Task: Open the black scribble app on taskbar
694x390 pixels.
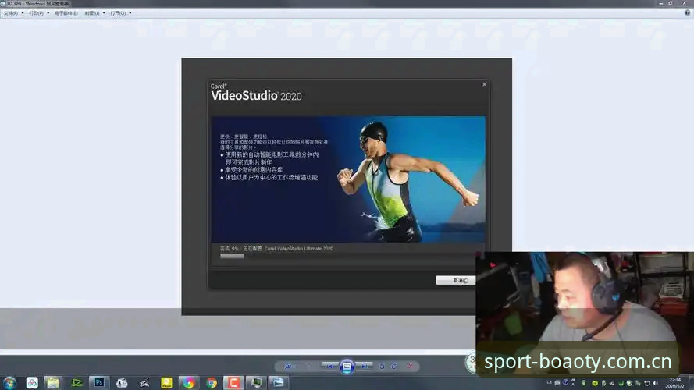Action: pyautogui.click(x=144, y=383)
